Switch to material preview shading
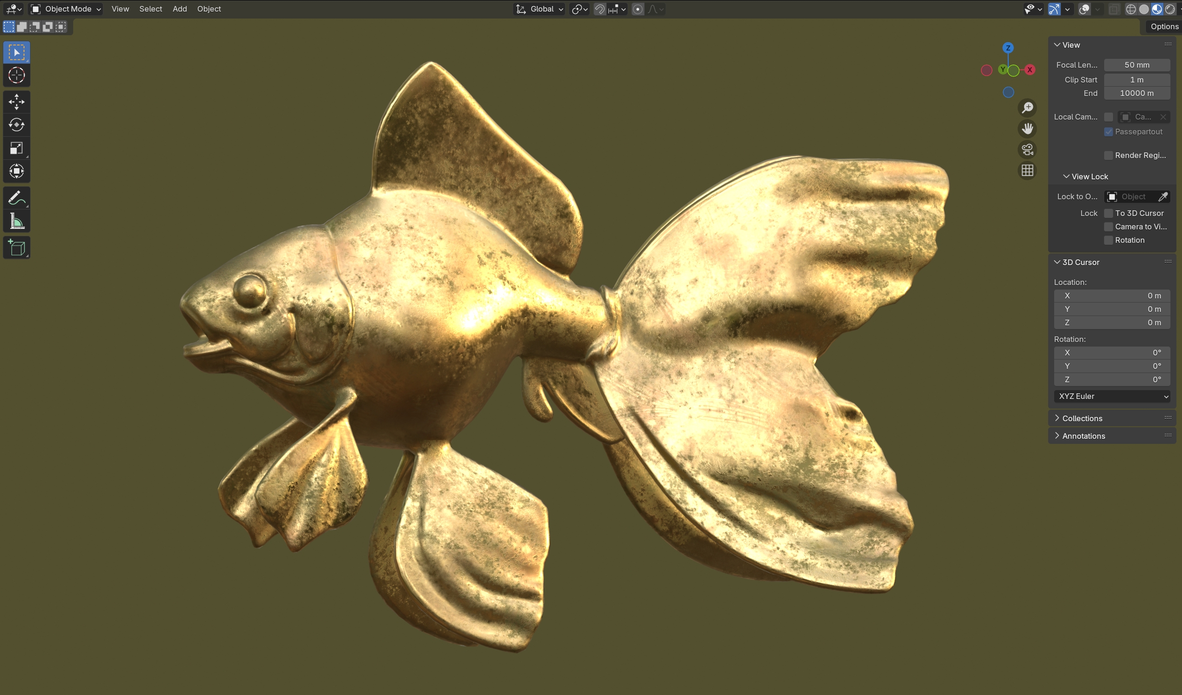Screen dimensions: 1182x695 click(1157, 9)
